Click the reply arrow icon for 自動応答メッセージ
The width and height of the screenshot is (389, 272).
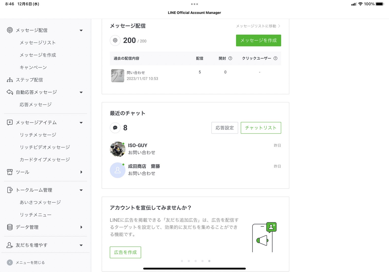coord(10,92)
